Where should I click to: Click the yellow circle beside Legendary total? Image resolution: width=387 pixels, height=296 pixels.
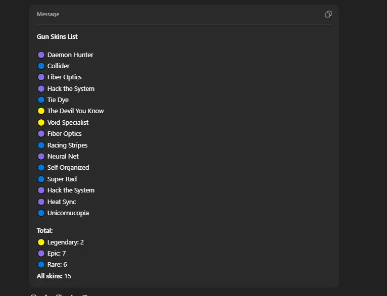pos(41,242)
